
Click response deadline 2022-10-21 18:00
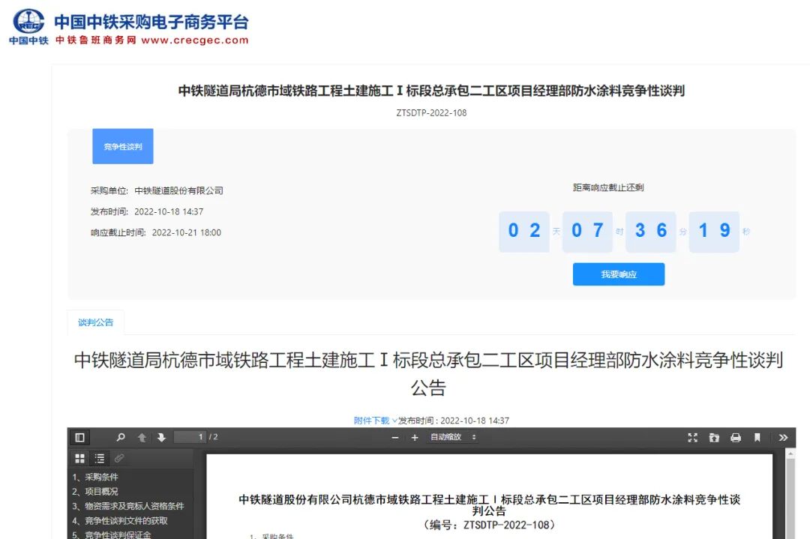187,233
